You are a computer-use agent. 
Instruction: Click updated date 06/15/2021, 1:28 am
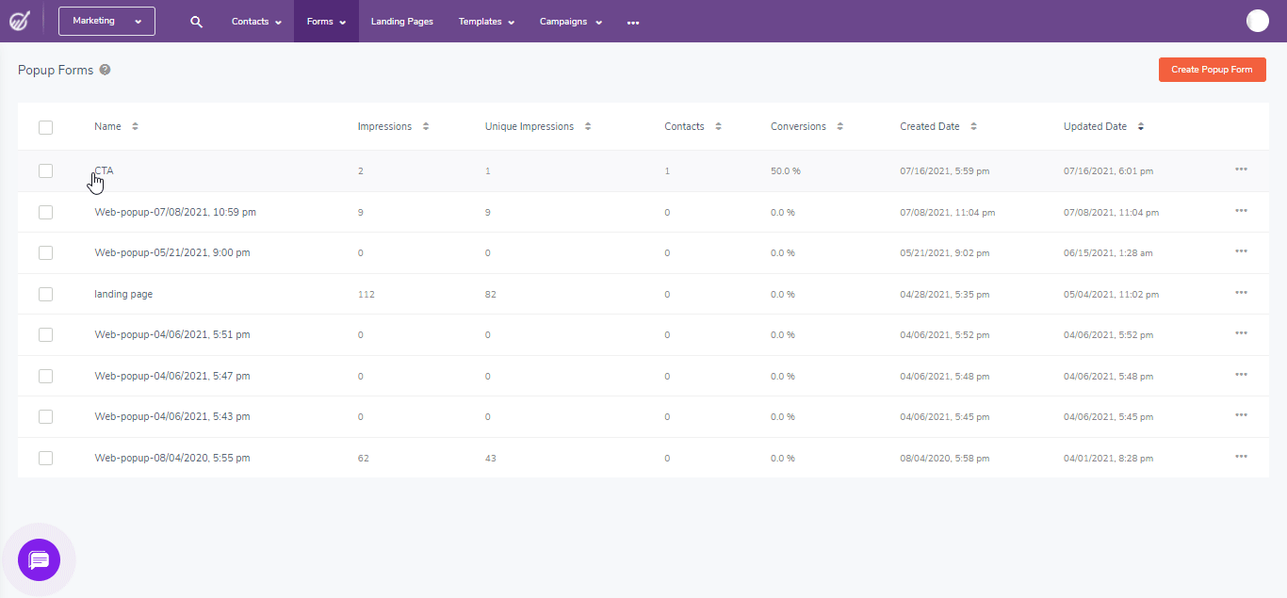pyautogui.click(x=1108, y=253)
